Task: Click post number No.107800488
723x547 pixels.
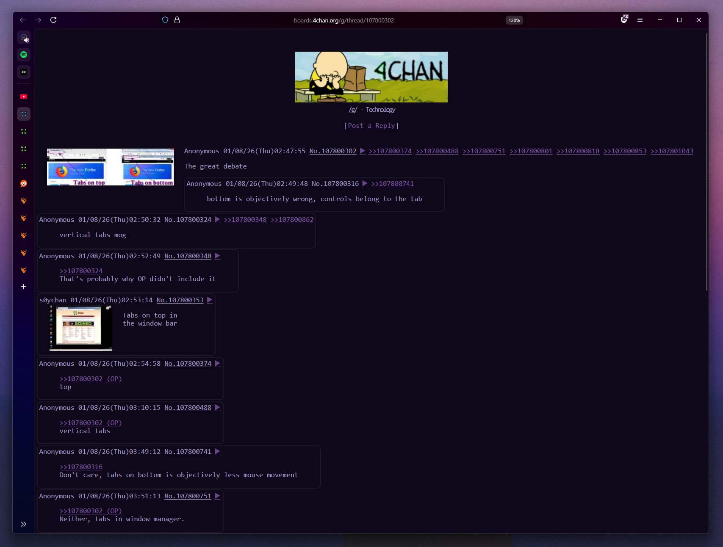Action: click(x=188, y=408)
